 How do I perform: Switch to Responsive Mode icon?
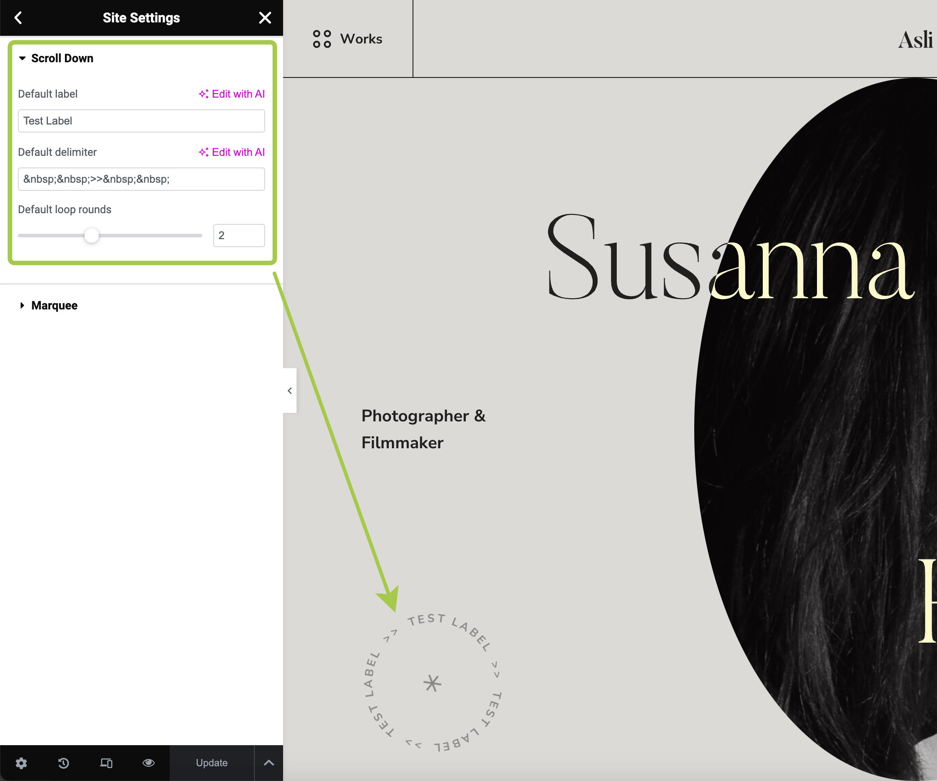coord(106,763)
